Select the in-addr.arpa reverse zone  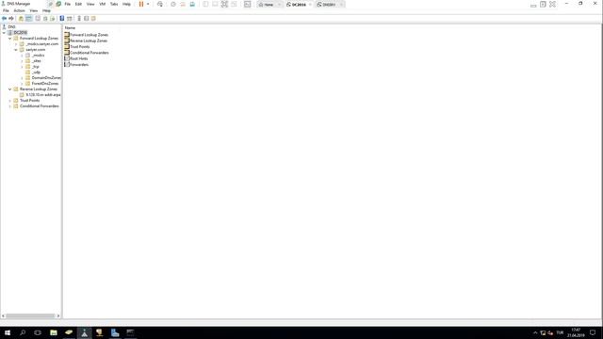[x=43, y=94]
